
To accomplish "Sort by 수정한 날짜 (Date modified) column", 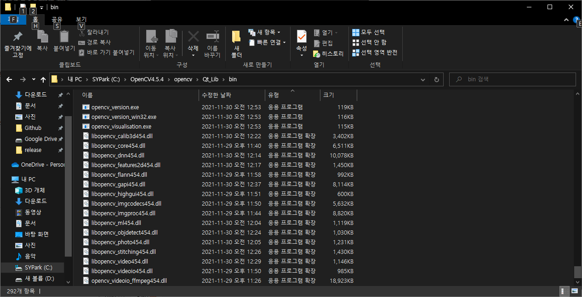I will click(x=232, y=95).
